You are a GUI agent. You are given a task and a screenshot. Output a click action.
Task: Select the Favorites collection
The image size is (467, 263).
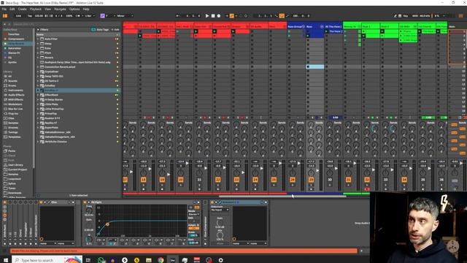(x=14, y=34)
